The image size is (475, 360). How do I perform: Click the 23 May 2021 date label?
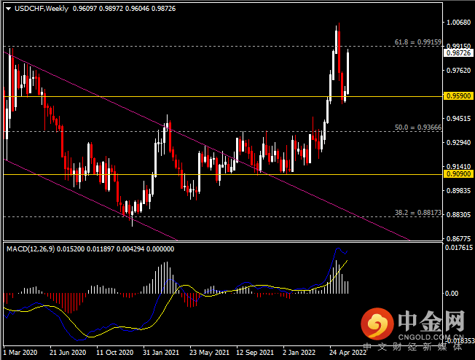pos(209,353)
